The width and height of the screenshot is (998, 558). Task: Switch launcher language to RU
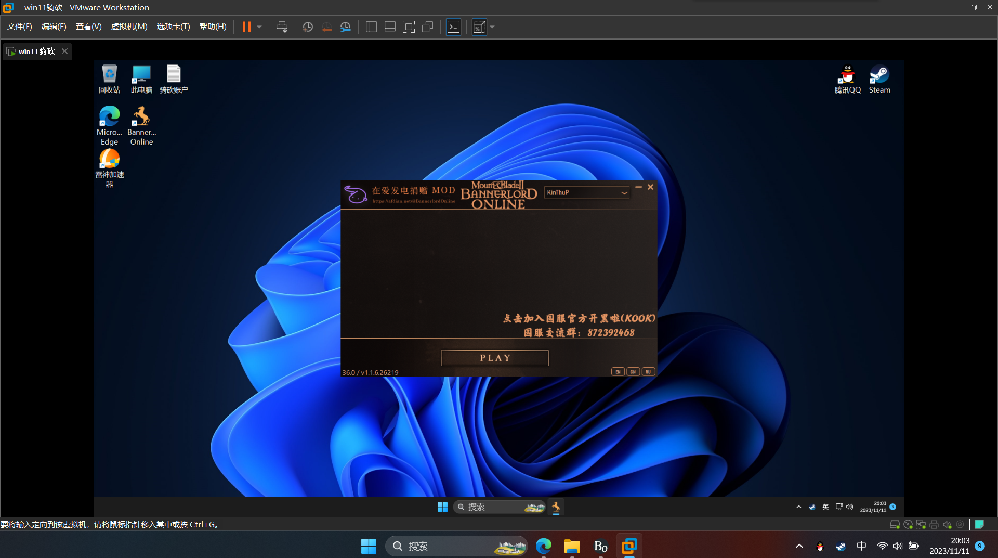pos(648,372)
